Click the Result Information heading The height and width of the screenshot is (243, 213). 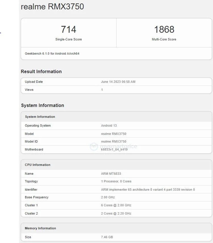click(x=41, y=71)
